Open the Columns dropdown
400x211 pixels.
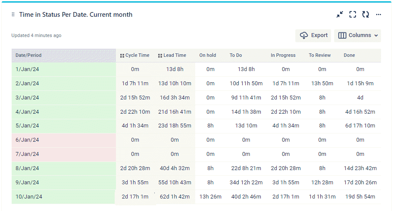pos(357,36)
